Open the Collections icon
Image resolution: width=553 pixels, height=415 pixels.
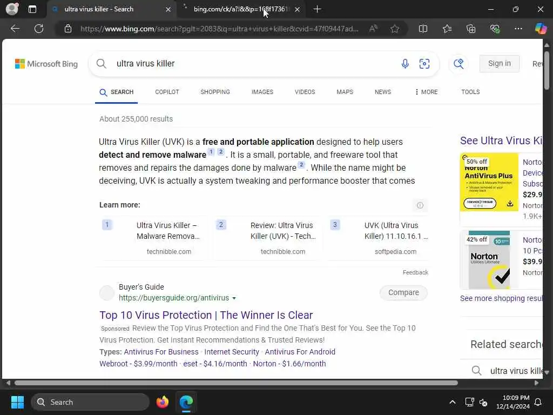[x=471, y=29]
